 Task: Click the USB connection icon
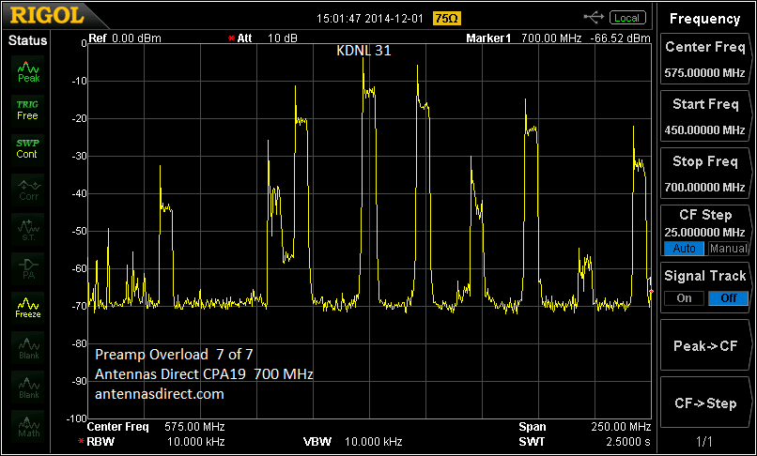click(595, 18)
